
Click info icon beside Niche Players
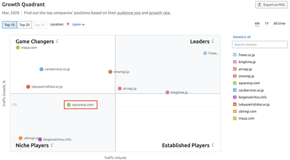tap(52, 145)
